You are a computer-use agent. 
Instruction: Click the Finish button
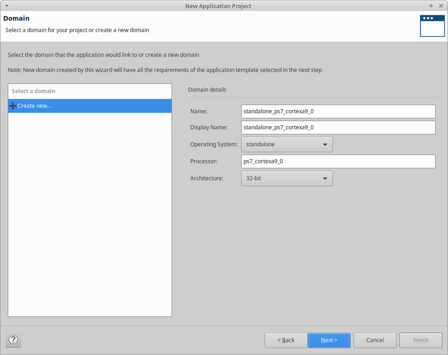[x=420, y=340]
